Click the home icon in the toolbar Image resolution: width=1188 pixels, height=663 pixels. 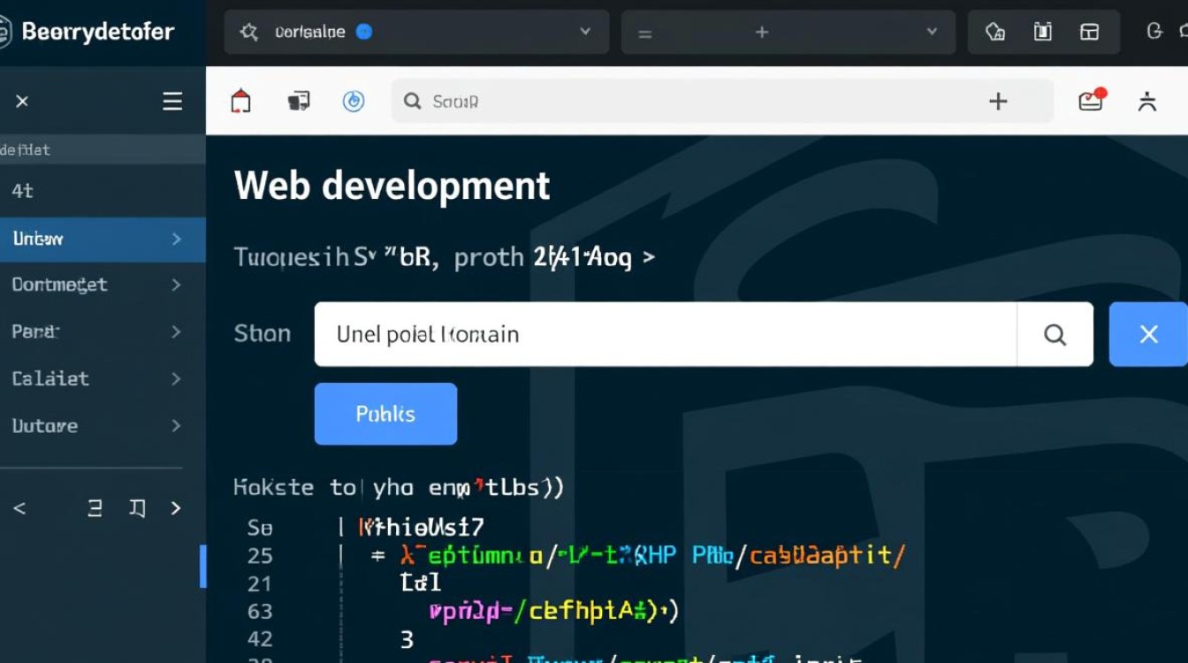[240, 102]
